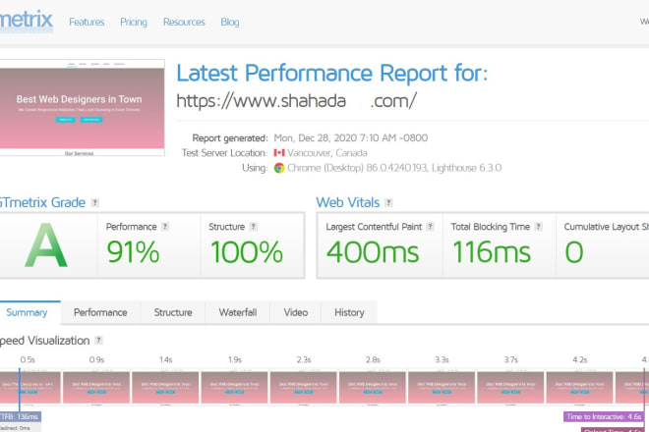Open help icon next to GTmetrix Grade
The image size is (649, 432).
94,202
